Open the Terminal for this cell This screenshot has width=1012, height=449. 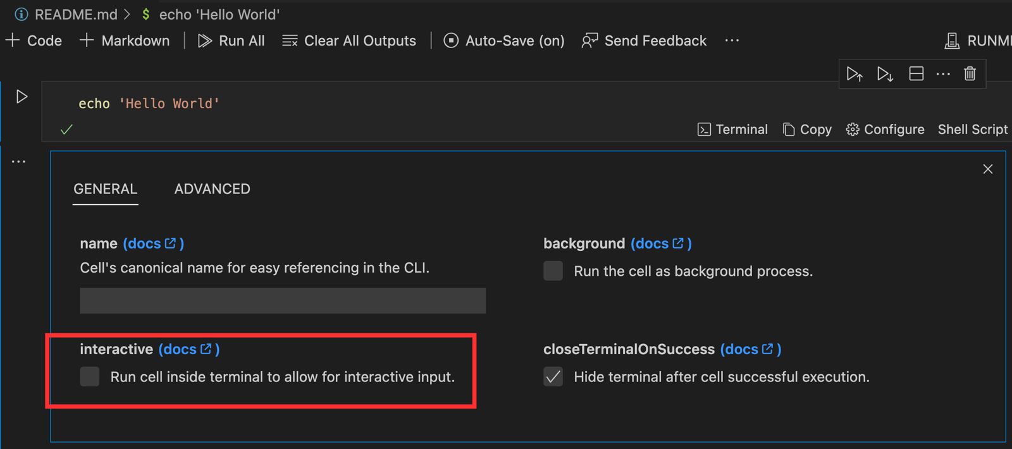coord(732,129)
